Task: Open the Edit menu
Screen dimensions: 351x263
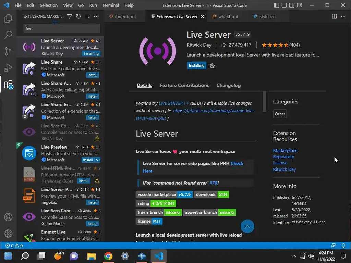Action: tap(31, 5)
